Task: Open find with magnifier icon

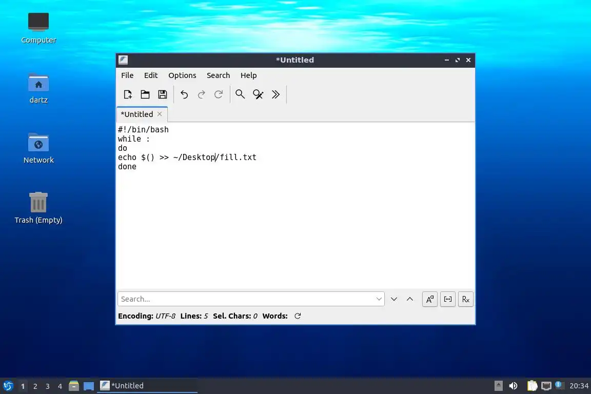Action: tap(240, 94)
